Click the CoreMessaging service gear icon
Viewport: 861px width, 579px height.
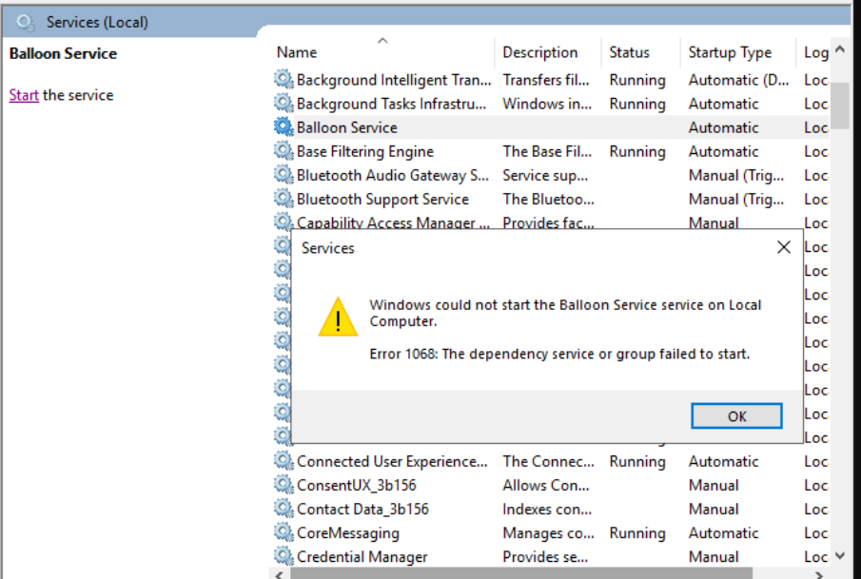(284, 533)
